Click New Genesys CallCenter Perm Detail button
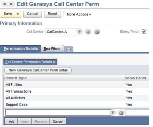 [38, 70]
